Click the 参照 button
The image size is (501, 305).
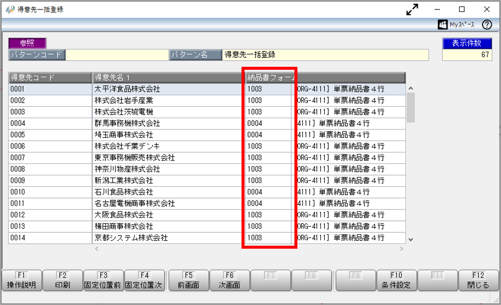[x=27, y=43]
